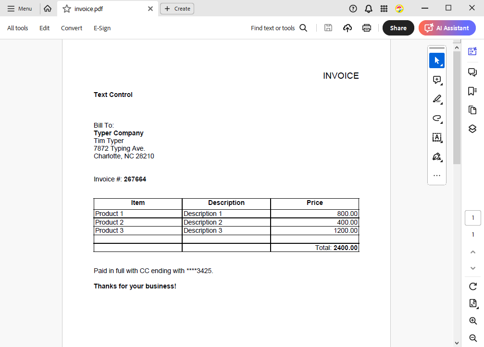
Task: Click the 'Tim Typer' name line
Action: [x=109, y=141]
